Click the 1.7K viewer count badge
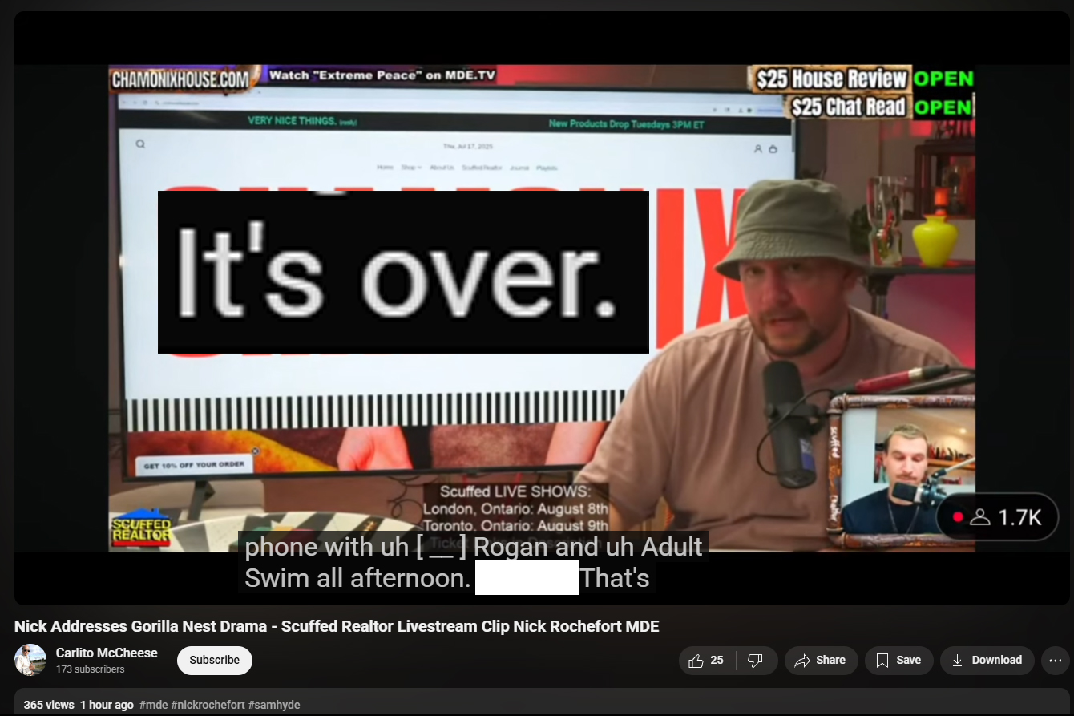1074x716 pixels. tap(997, 517)
